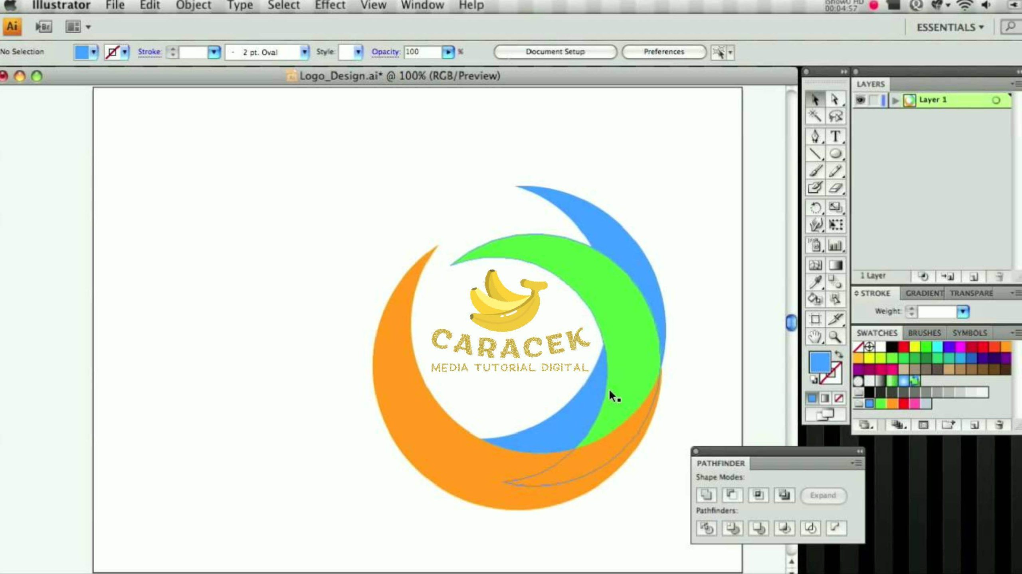Choose the Eraser tool
This screenshot has height=574, width=1022.
(x=835, y=188)
